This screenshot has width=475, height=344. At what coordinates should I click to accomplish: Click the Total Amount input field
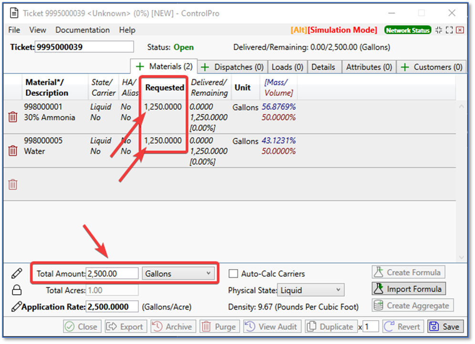click(x=112, y=273)
